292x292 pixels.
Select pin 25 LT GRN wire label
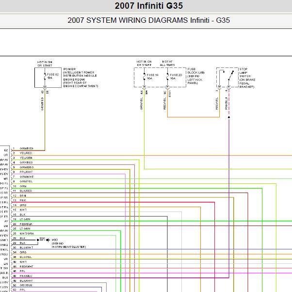click(x=25, y=228)
